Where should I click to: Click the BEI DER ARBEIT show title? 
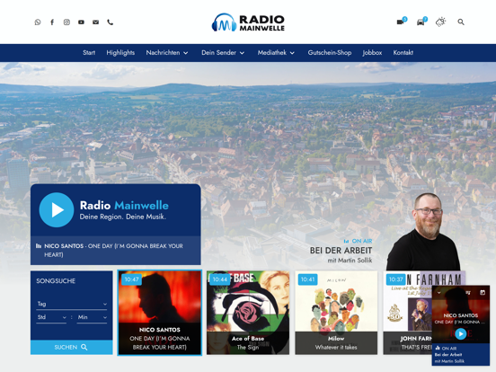click(341, 251)
